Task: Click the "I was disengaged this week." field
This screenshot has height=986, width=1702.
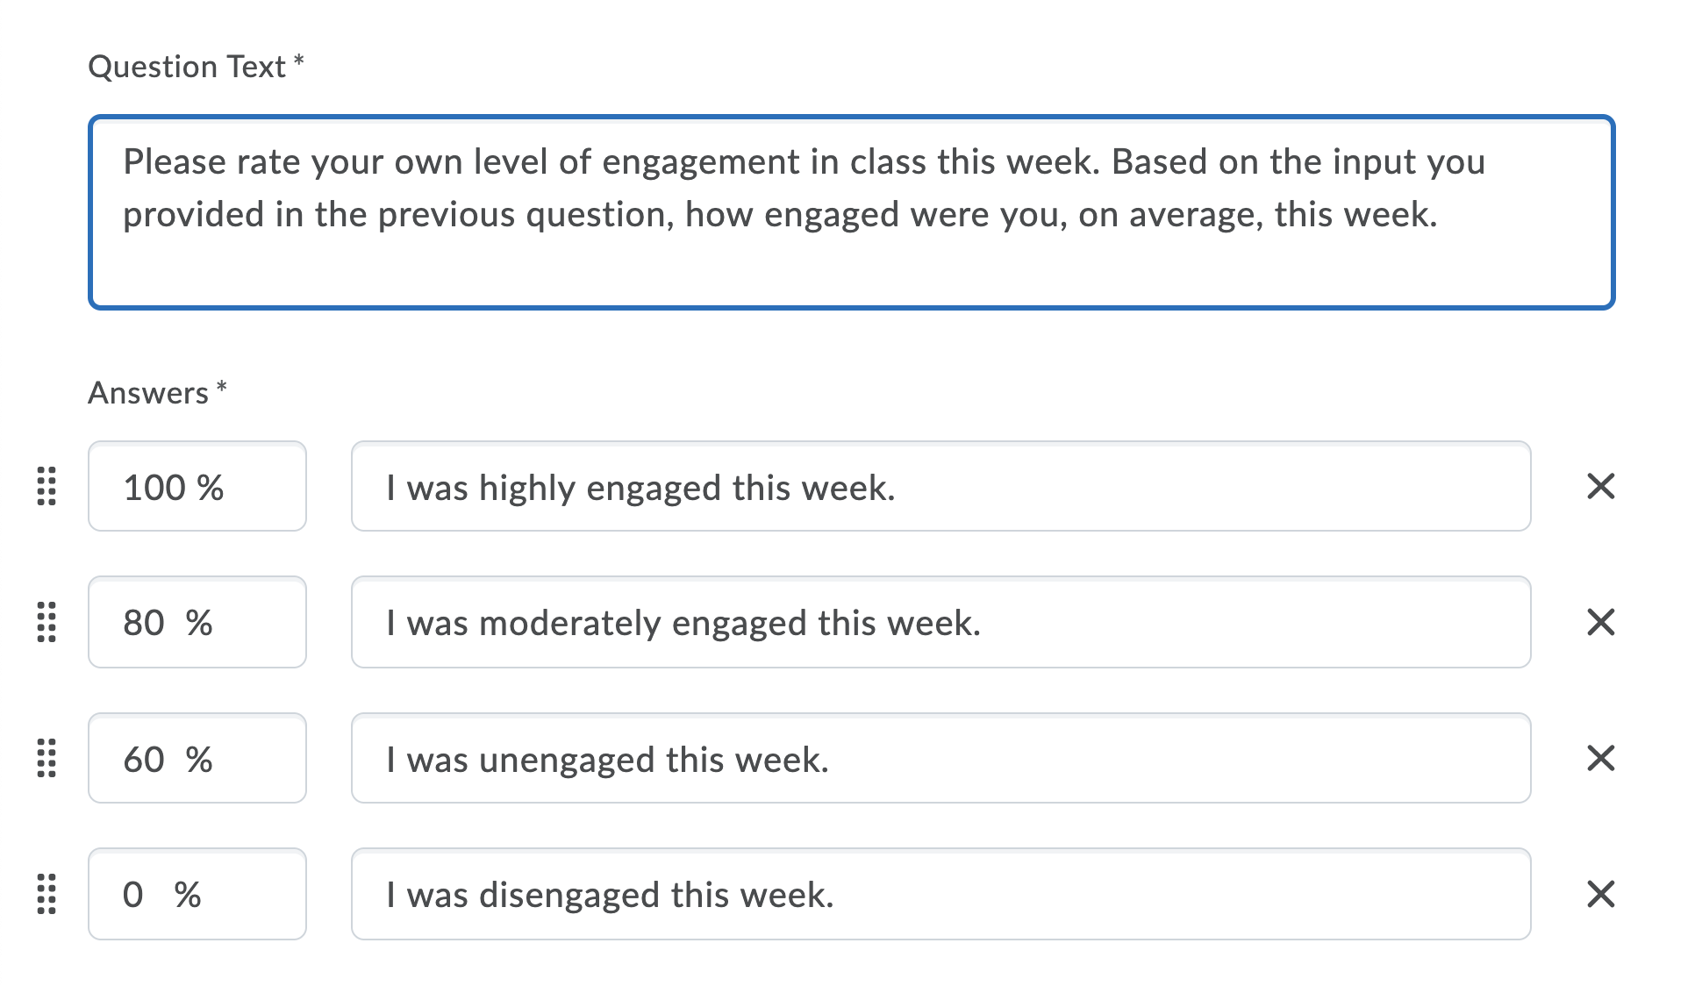Action: coord(939,895)
